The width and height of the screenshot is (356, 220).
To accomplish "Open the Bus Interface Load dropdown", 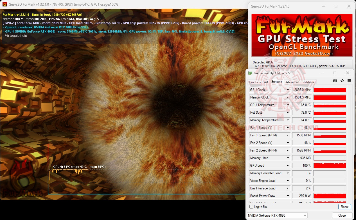I will click(x=288, y=188).
